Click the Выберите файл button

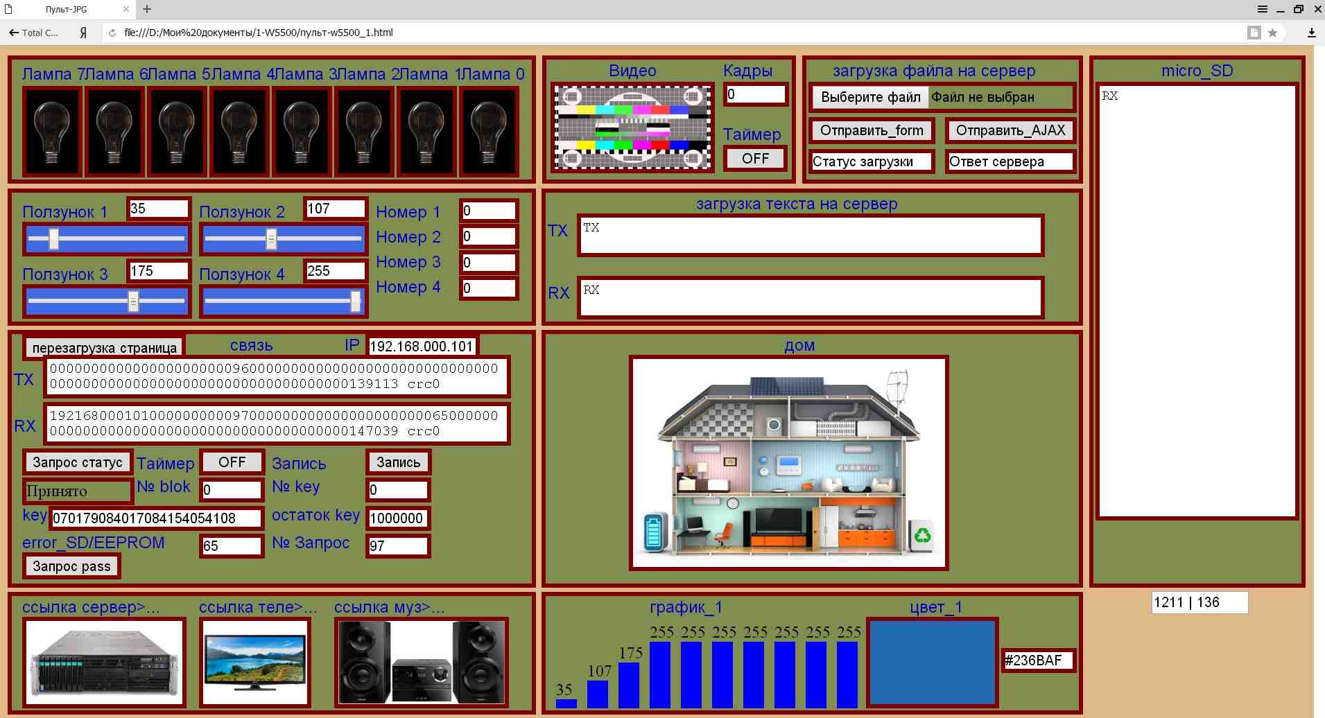coord(870,97)
